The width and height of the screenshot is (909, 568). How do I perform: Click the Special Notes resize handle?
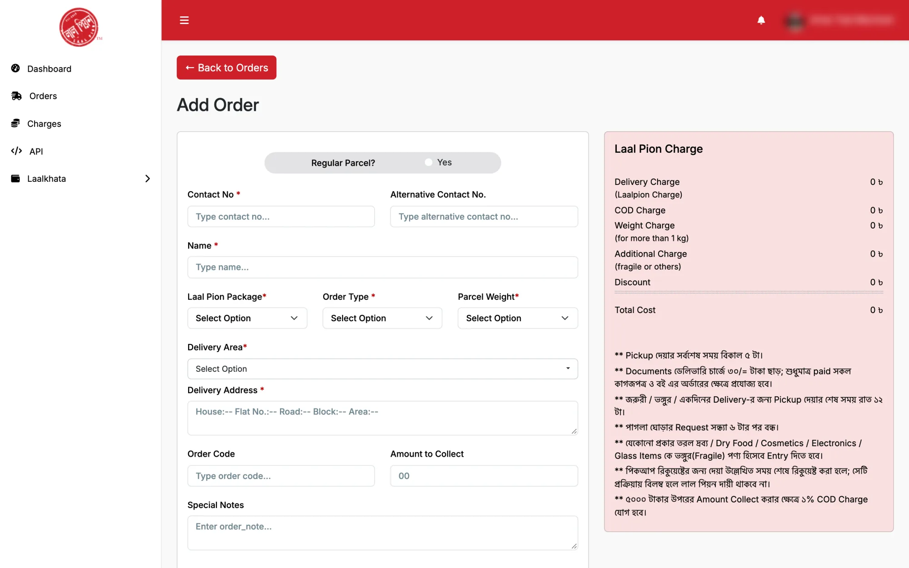coord(574,546)
